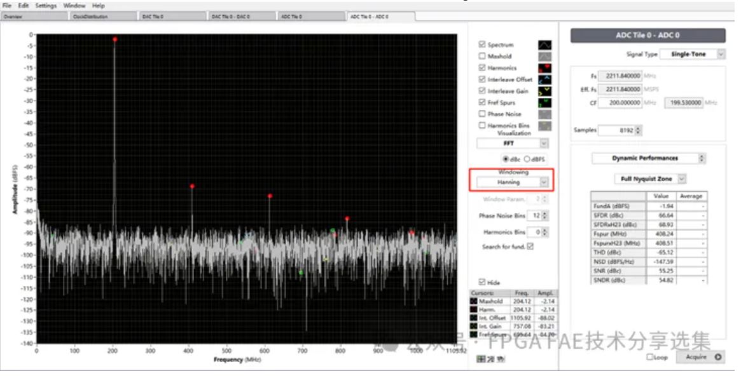Check the Loop checkbox
The width and height of the screenshot is (741, 378).
(x=649, y=357)
